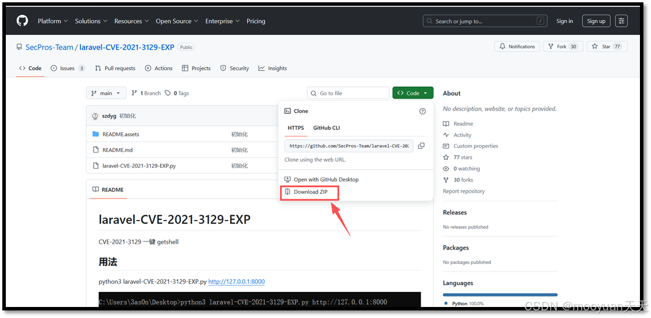Image resolution: width=651 pixels, height=318 pixels.
Task: Expand the Open Source menu
Action: pos(177,21)
